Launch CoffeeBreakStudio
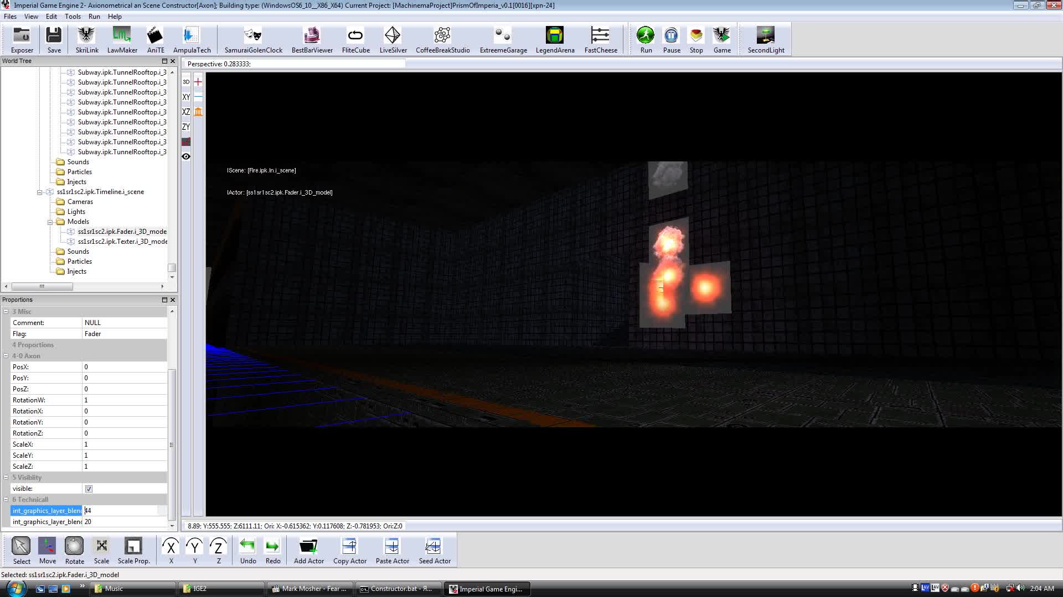Image resolution: width=1063 pixels, height=597 pixels. tap(442, 40)
